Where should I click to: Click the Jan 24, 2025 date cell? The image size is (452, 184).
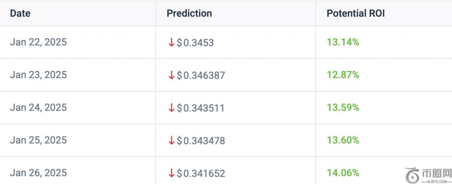[x=38, y=108]
